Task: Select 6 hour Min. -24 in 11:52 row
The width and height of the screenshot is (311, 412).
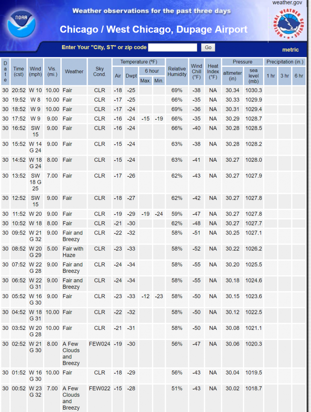Action: [159, 214]
